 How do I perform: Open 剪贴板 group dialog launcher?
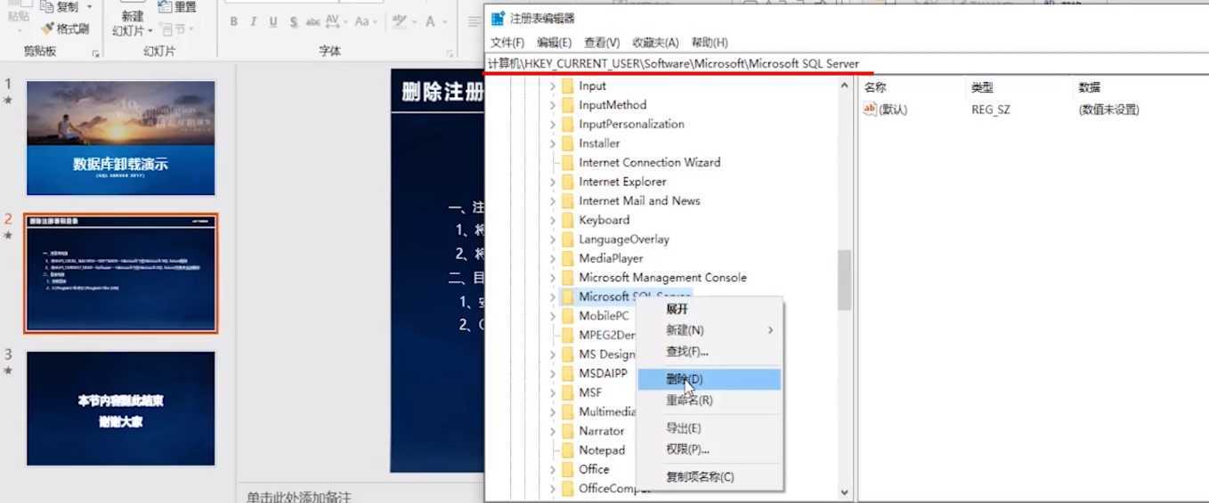pyautogui.click(x=95, y=54)
